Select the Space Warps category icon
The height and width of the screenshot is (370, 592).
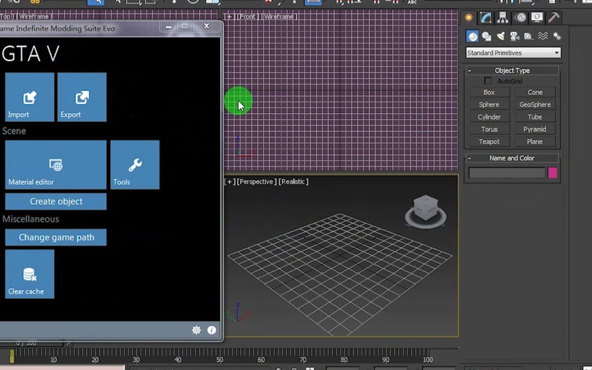point(543,36)
